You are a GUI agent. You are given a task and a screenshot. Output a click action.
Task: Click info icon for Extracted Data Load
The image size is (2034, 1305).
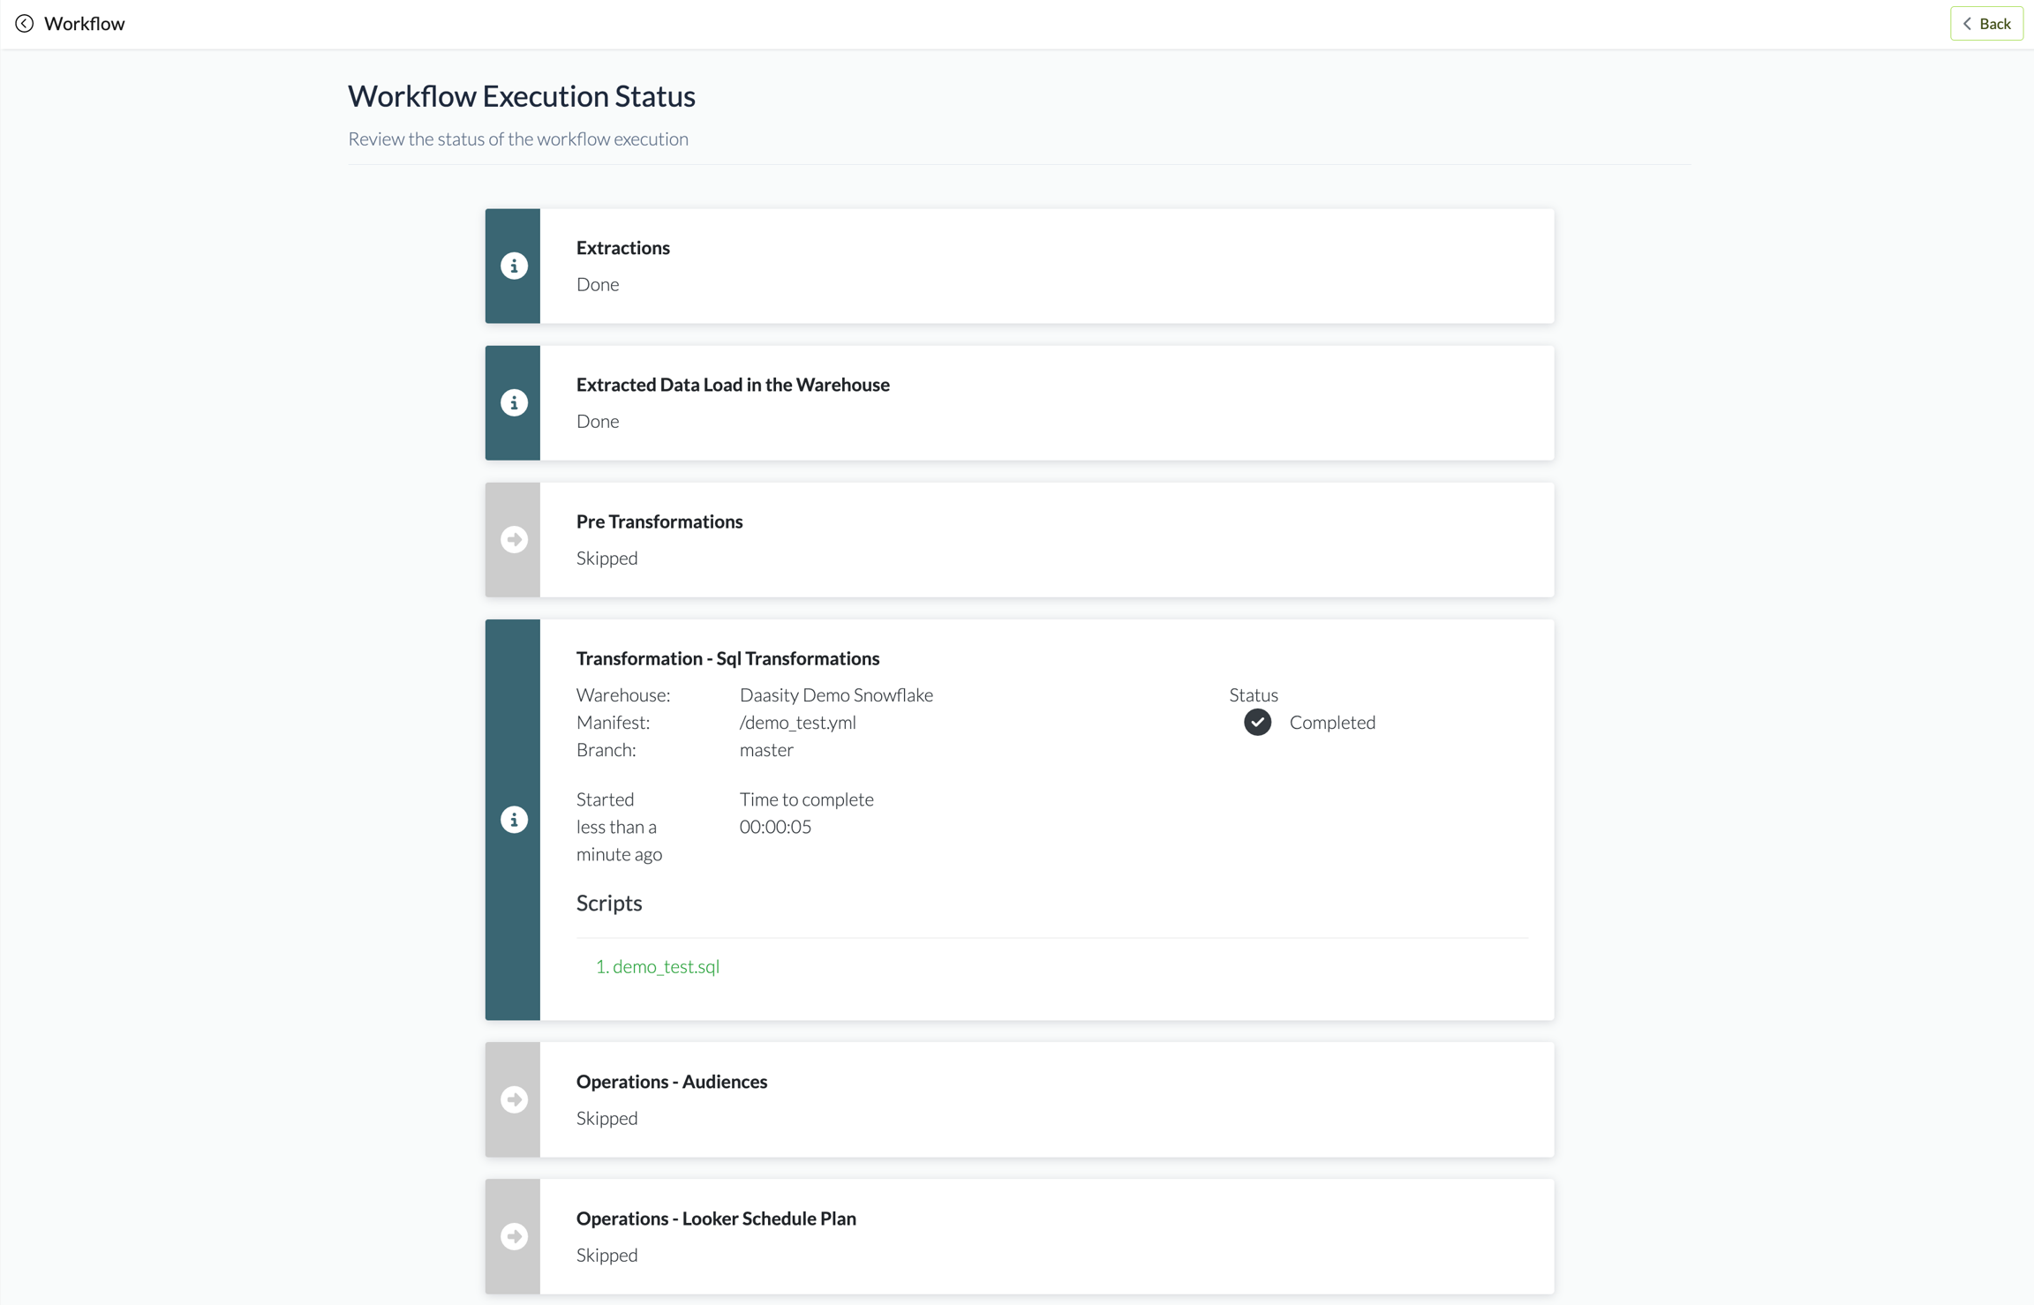click(x=514, y=402)
